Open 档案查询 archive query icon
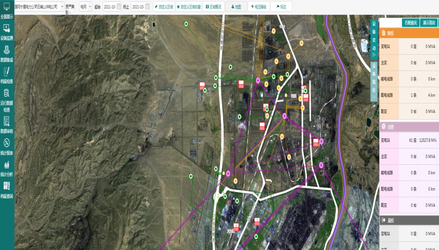The width and height of the screenshot is (439, 250). (7, 190)
